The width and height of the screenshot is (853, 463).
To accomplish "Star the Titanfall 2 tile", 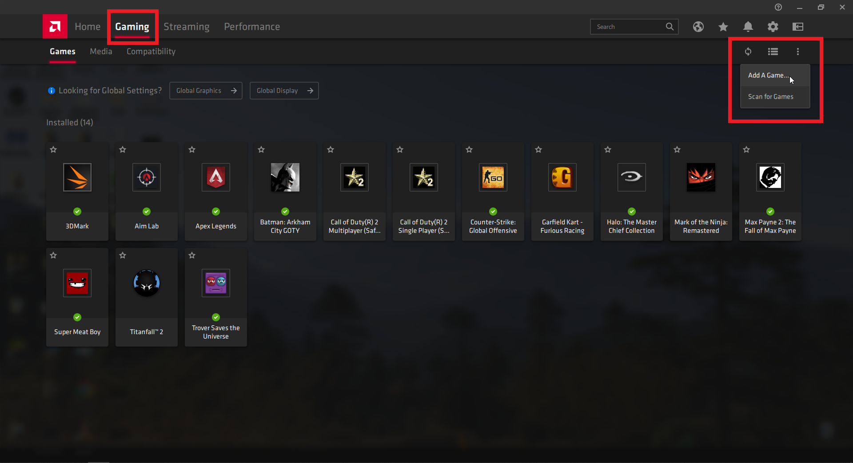I will (123, 255).
